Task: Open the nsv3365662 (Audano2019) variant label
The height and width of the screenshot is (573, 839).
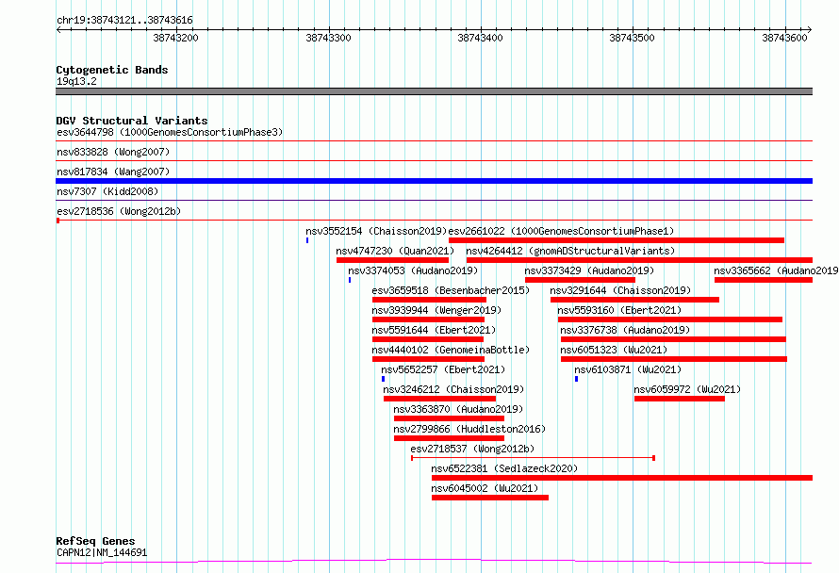Action: (776, 270)
